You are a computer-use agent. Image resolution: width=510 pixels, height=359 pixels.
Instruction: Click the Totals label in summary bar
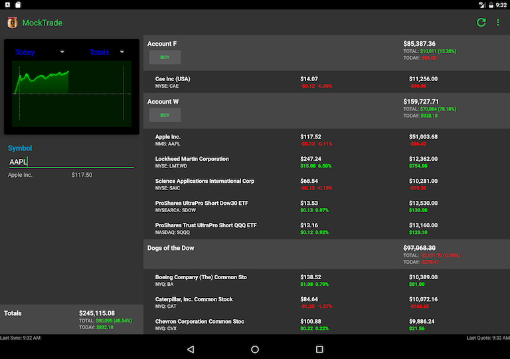[x=13, y=313]
